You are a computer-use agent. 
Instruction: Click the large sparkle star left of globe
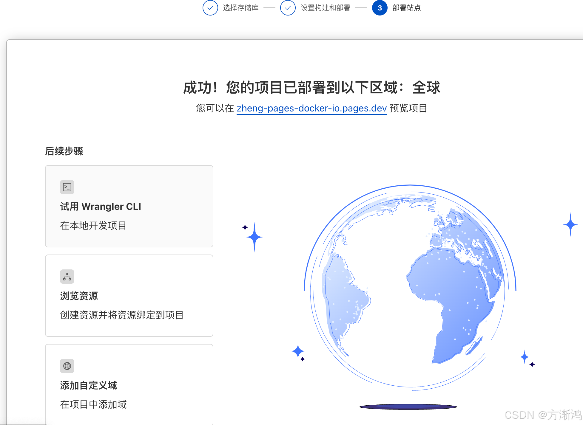pyautogui.click(x=254, y=237)
